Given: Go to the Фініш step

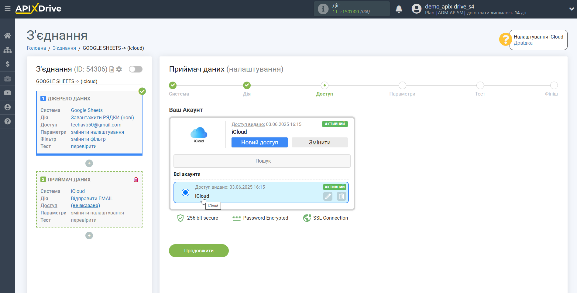Looking at the screenshot, I should point(554,86).
